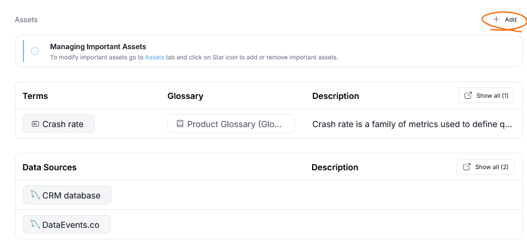Click the database icon next to DataEvents.co

(x=35, y=225)
